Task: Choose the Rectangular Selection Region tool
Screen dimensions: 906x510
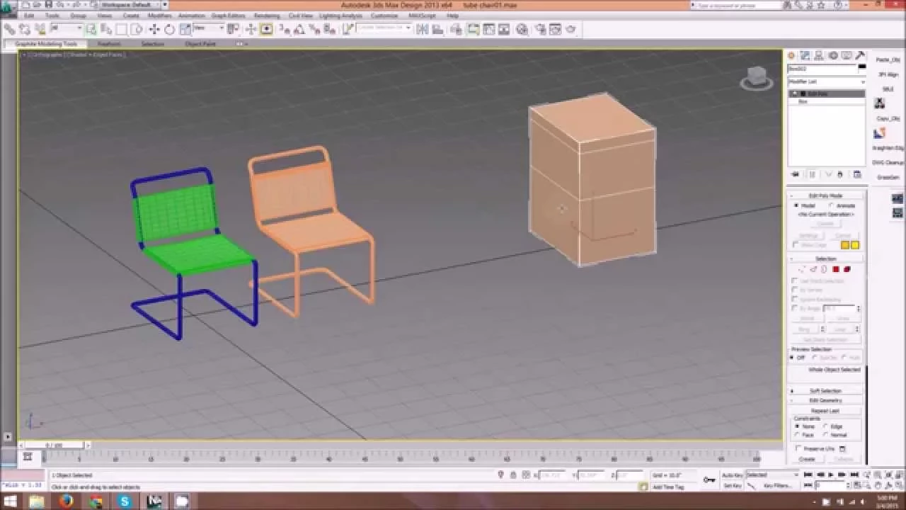Action: (x=121, y=30)
